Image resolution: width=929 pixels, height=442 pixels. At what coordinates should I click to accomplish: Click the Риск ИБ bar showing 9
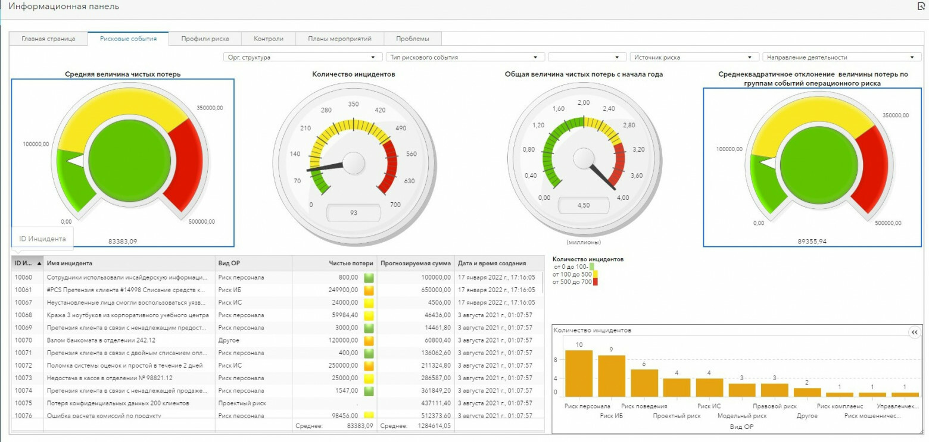pyautogui.click(x=612, y=375)
